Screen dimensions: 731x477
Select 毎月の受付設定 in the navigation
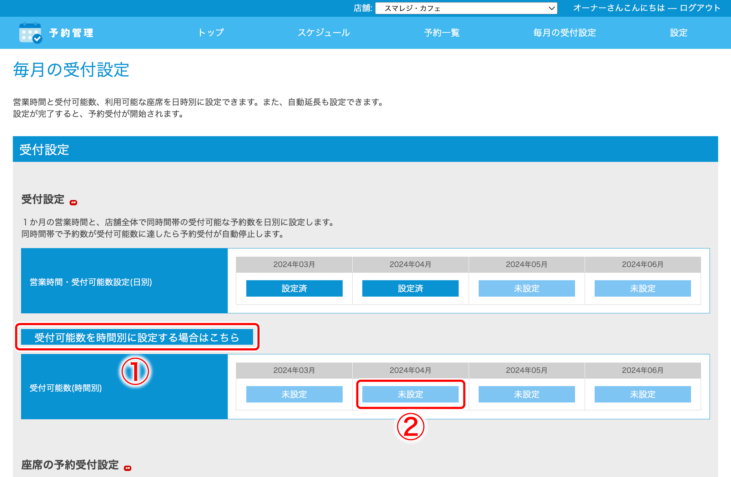(564, 33)
